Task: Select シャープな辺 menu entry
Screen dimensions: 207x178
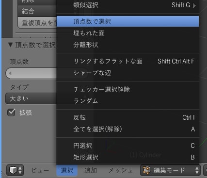Action: [x=127, y=73]
